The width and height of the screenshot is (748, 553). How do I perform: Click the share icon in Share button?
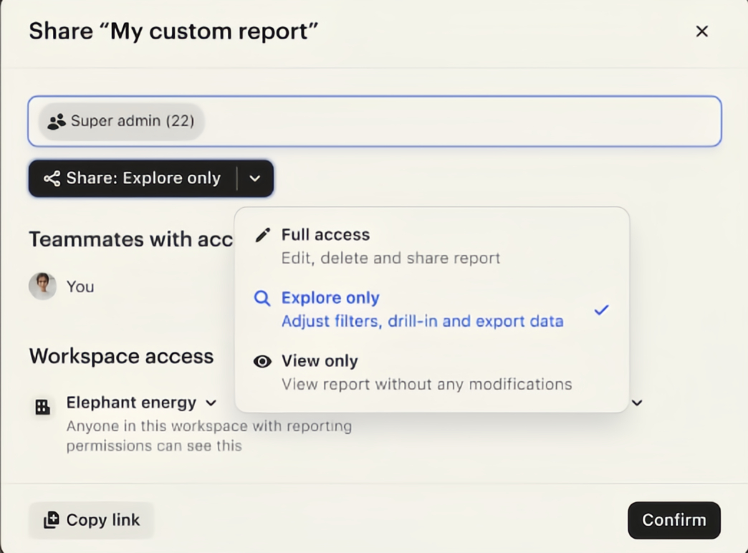pos(52,178)
